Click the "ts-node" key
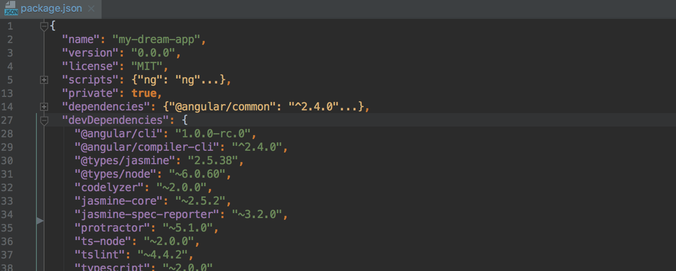 pos(103,241)
